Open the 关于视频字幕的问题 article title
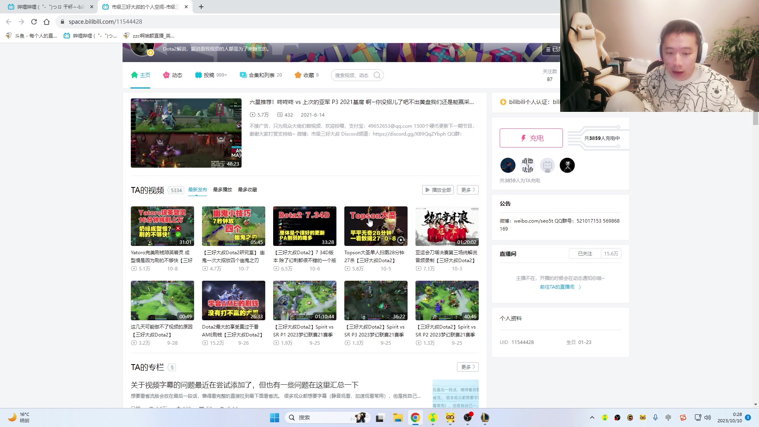Screen dimensions: 759x427 point(245,385)
